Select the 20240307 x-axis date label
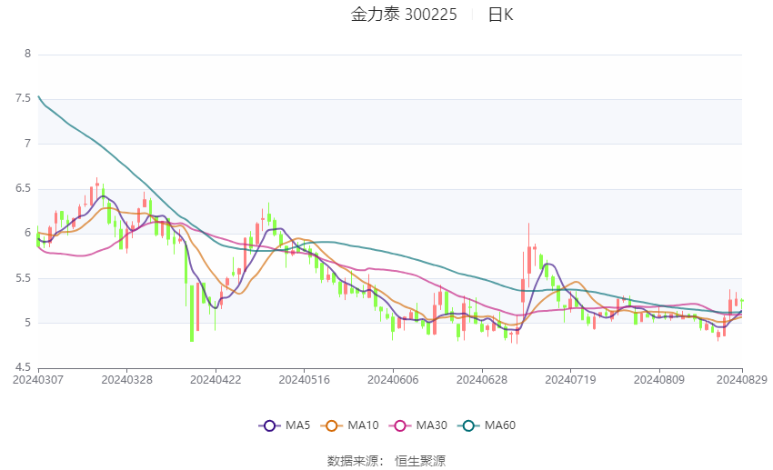The image size is (773, 470). (x=38, y=380)
